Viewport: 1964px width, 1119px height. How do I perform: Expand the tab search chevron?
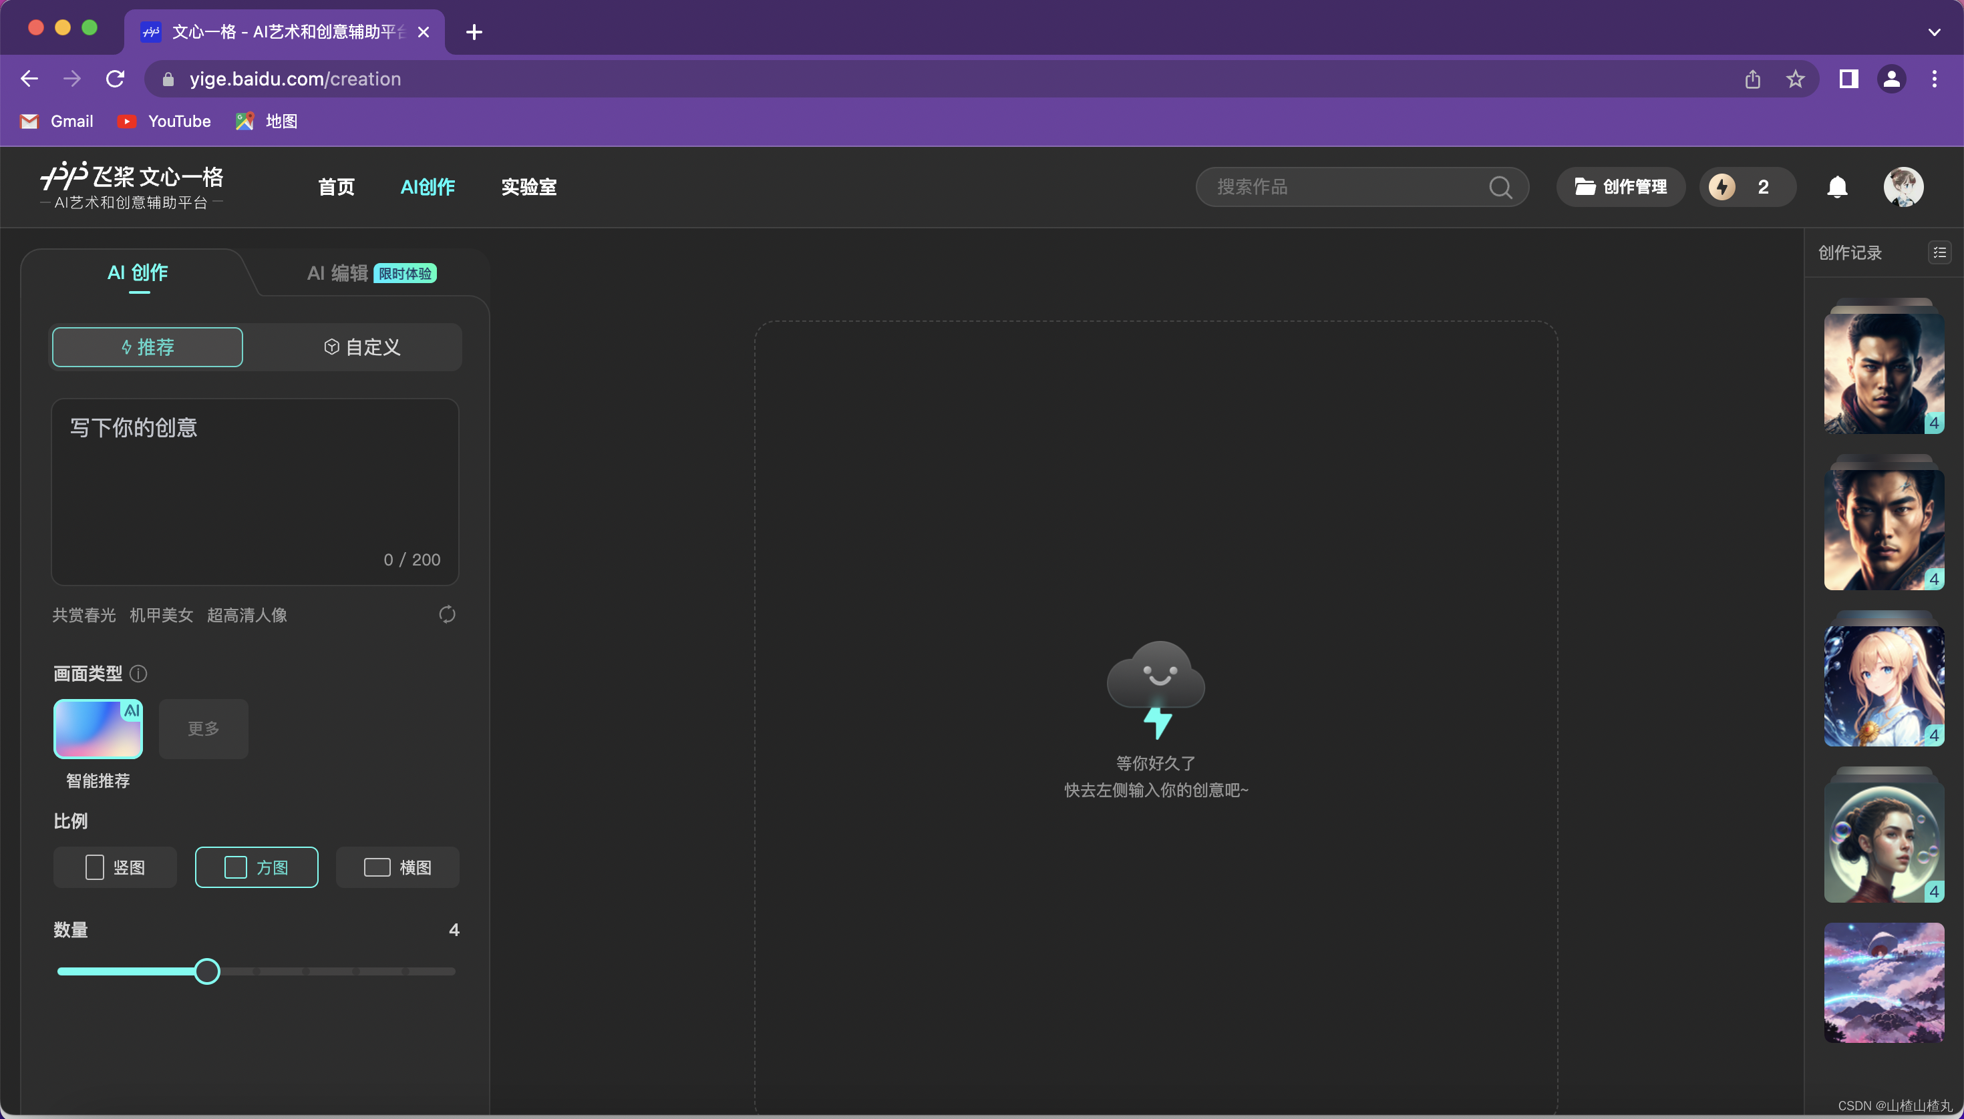(x=1934, y=32)
